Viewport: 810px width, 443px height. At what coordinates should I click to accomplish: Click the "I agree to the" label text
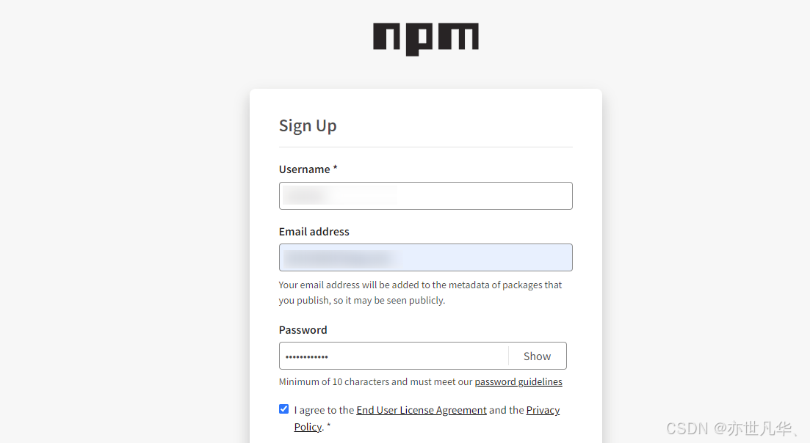tap(324, 410)
